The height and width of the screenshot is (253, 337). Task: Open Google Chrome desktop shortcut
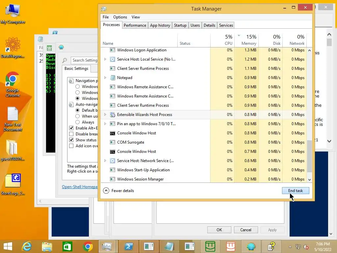pyautogui.click(x=13, y=84)
